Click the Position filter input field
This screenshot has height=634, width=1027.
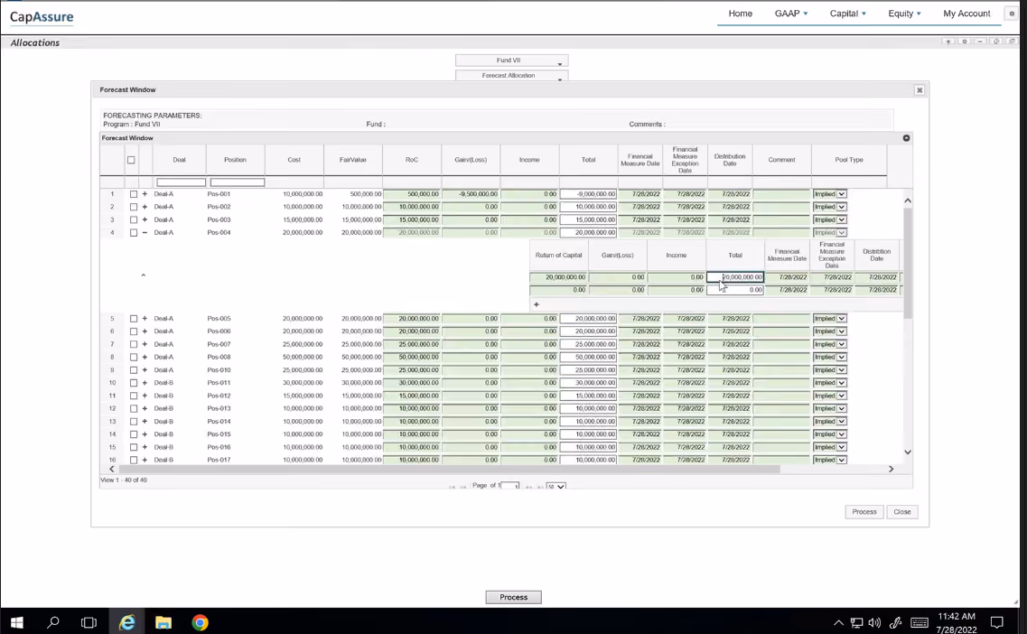tap(237, 182)
